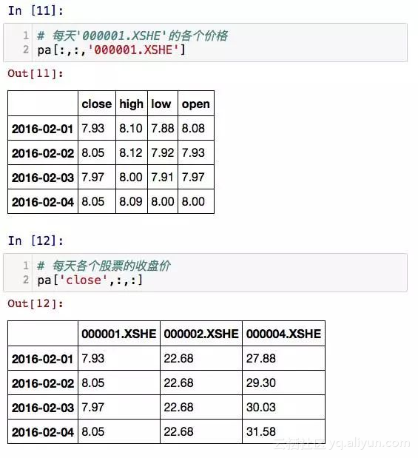This screenshot has width=418, height=458.
Task: Click 2016-02-03 row label in second table
Action: (x=43, y=408)
